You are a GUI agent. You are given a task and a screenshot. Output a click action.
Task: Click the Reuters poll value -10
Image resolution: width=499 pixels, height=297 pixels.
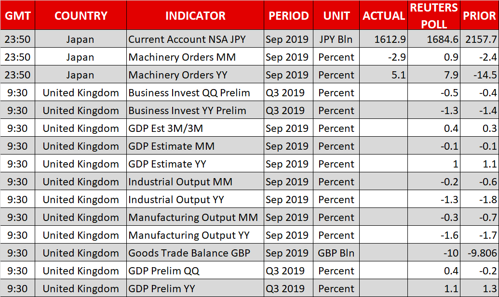click(x=451, y=253)
